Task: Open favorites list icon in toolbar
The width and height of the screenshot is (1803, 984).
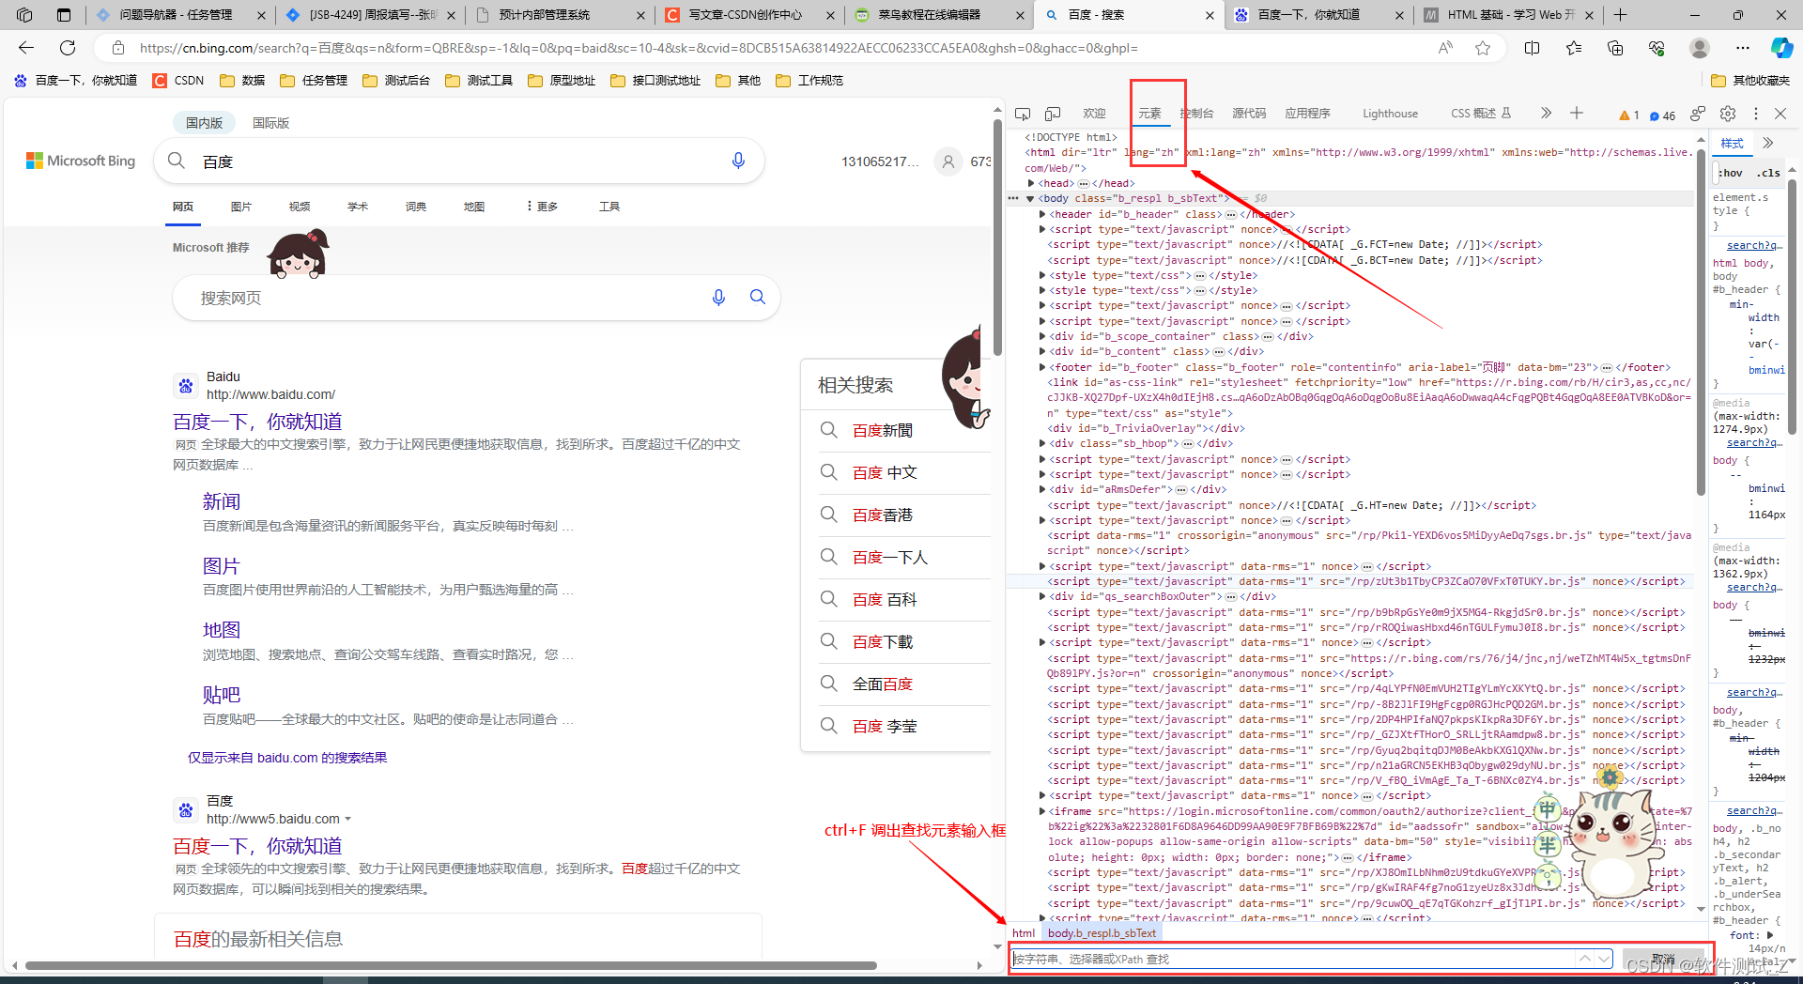Action: coord(1574,48)
